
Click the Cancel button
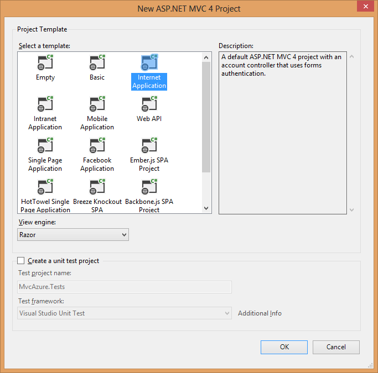(x=336, y=347)
